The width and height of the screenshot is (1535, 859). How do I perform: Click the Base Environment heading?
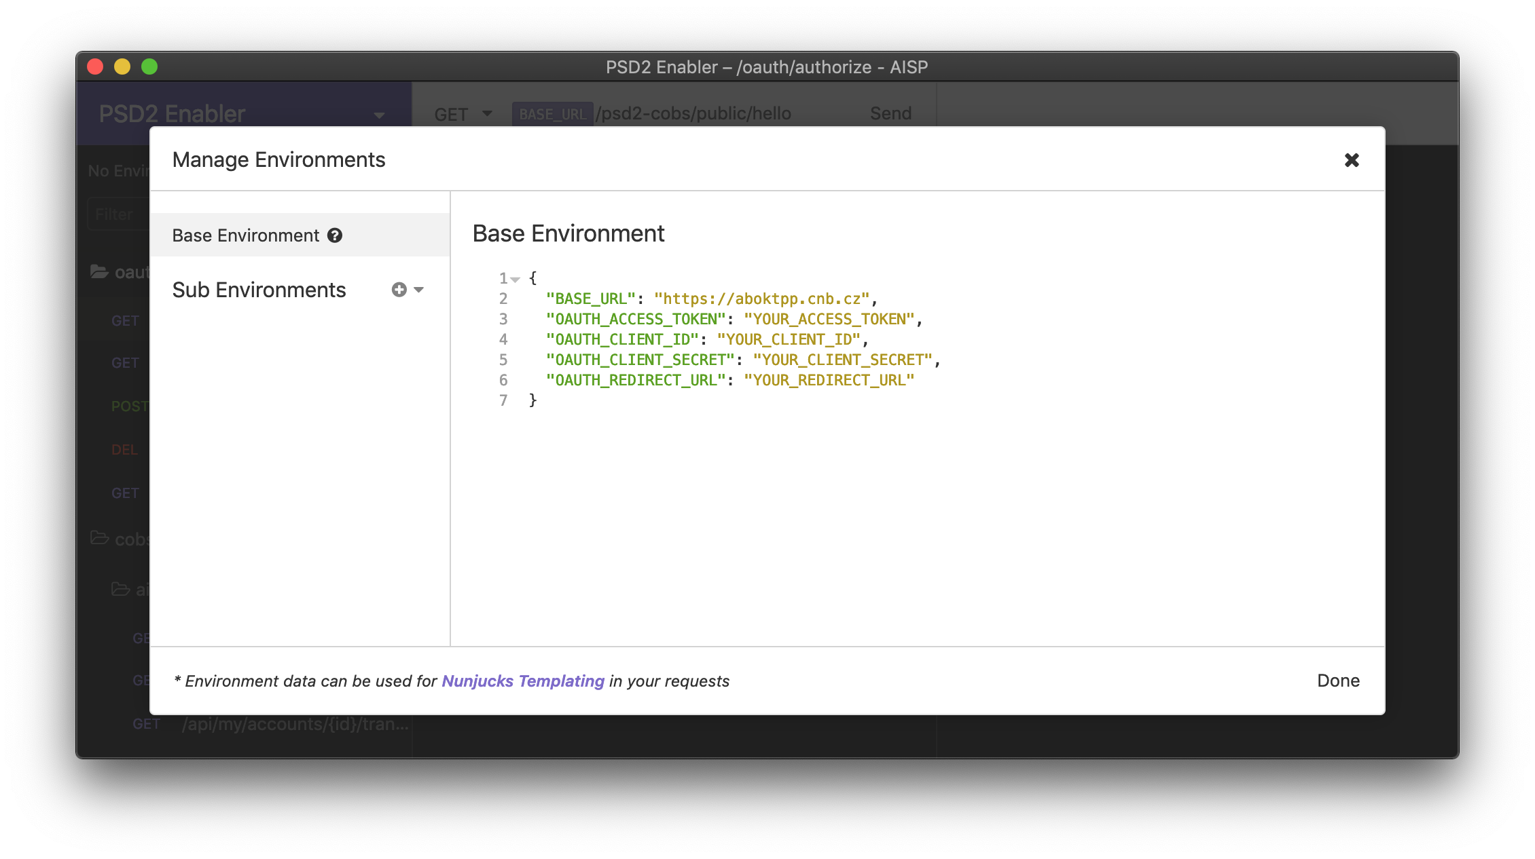568,233
